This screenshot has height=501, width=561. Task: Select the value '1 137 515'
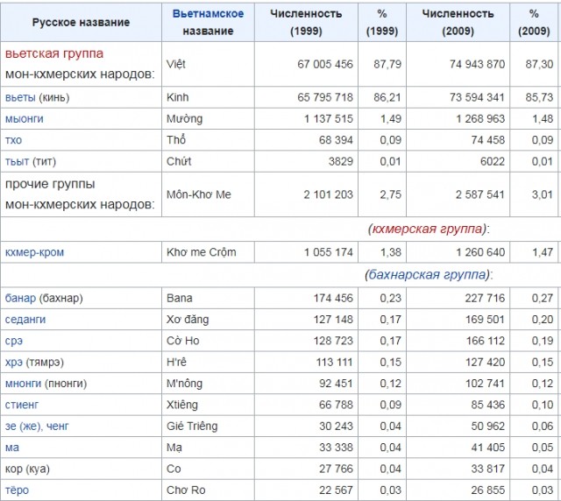329,119
